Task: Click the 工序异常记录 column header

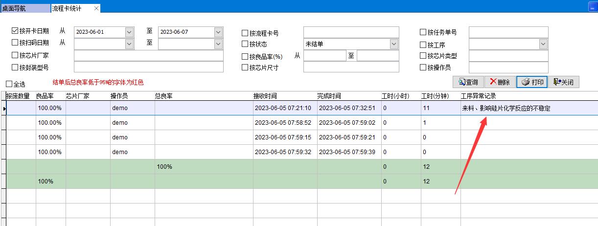Action: pyautogui.click(x=528, y=96)
